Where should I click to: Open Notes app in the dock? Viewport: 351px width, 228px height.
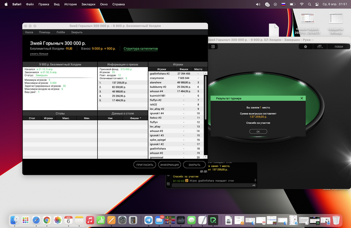[x=79, y=220]
